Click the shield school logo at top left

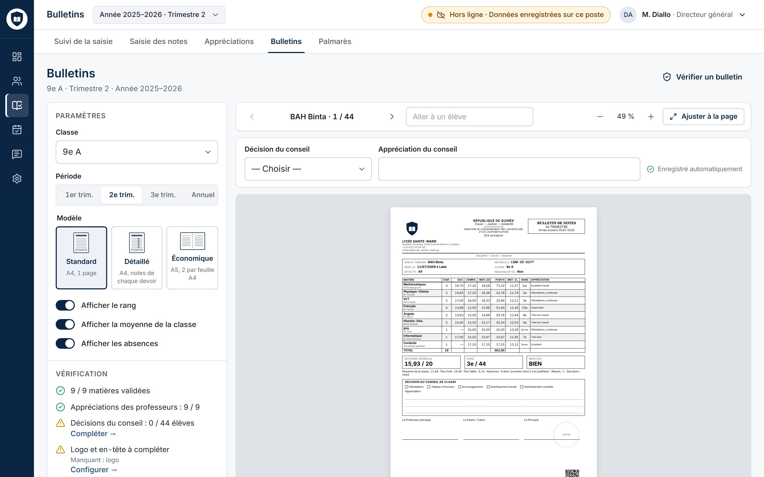17,19
